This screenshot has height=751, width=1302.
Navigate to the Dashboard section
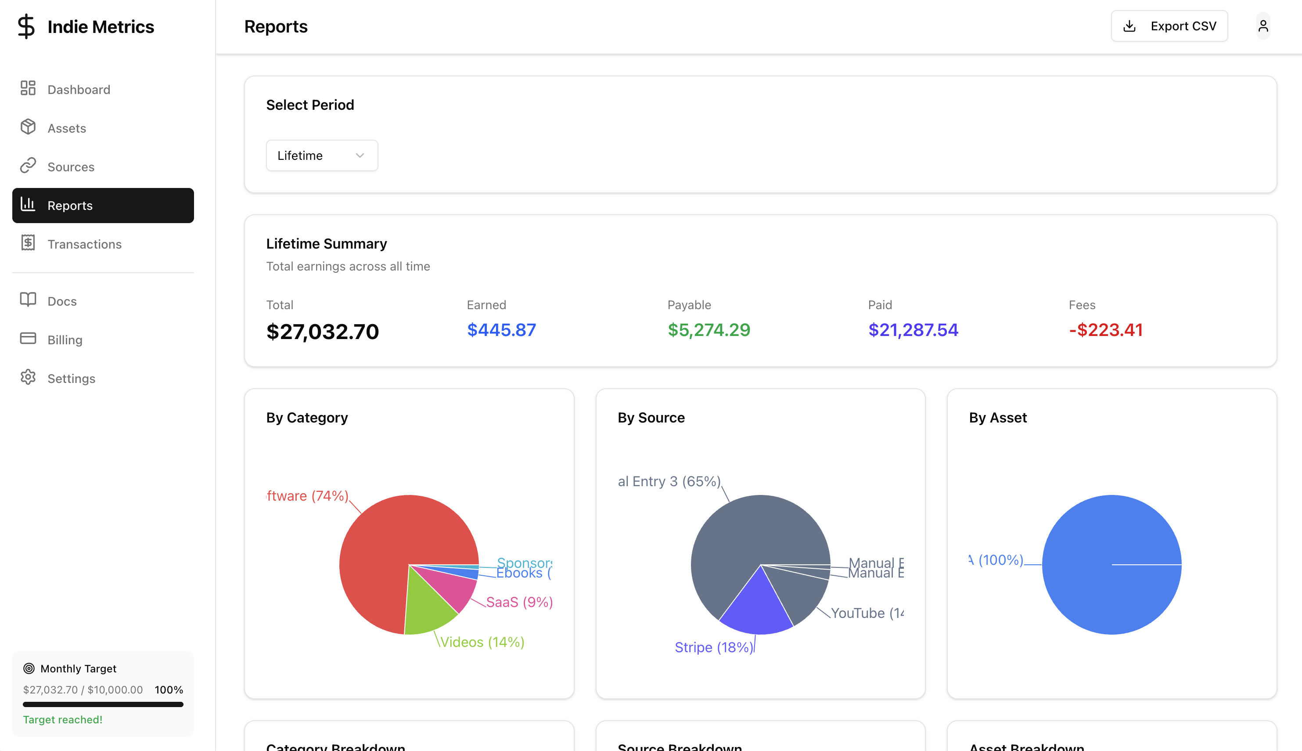point(78,89)
